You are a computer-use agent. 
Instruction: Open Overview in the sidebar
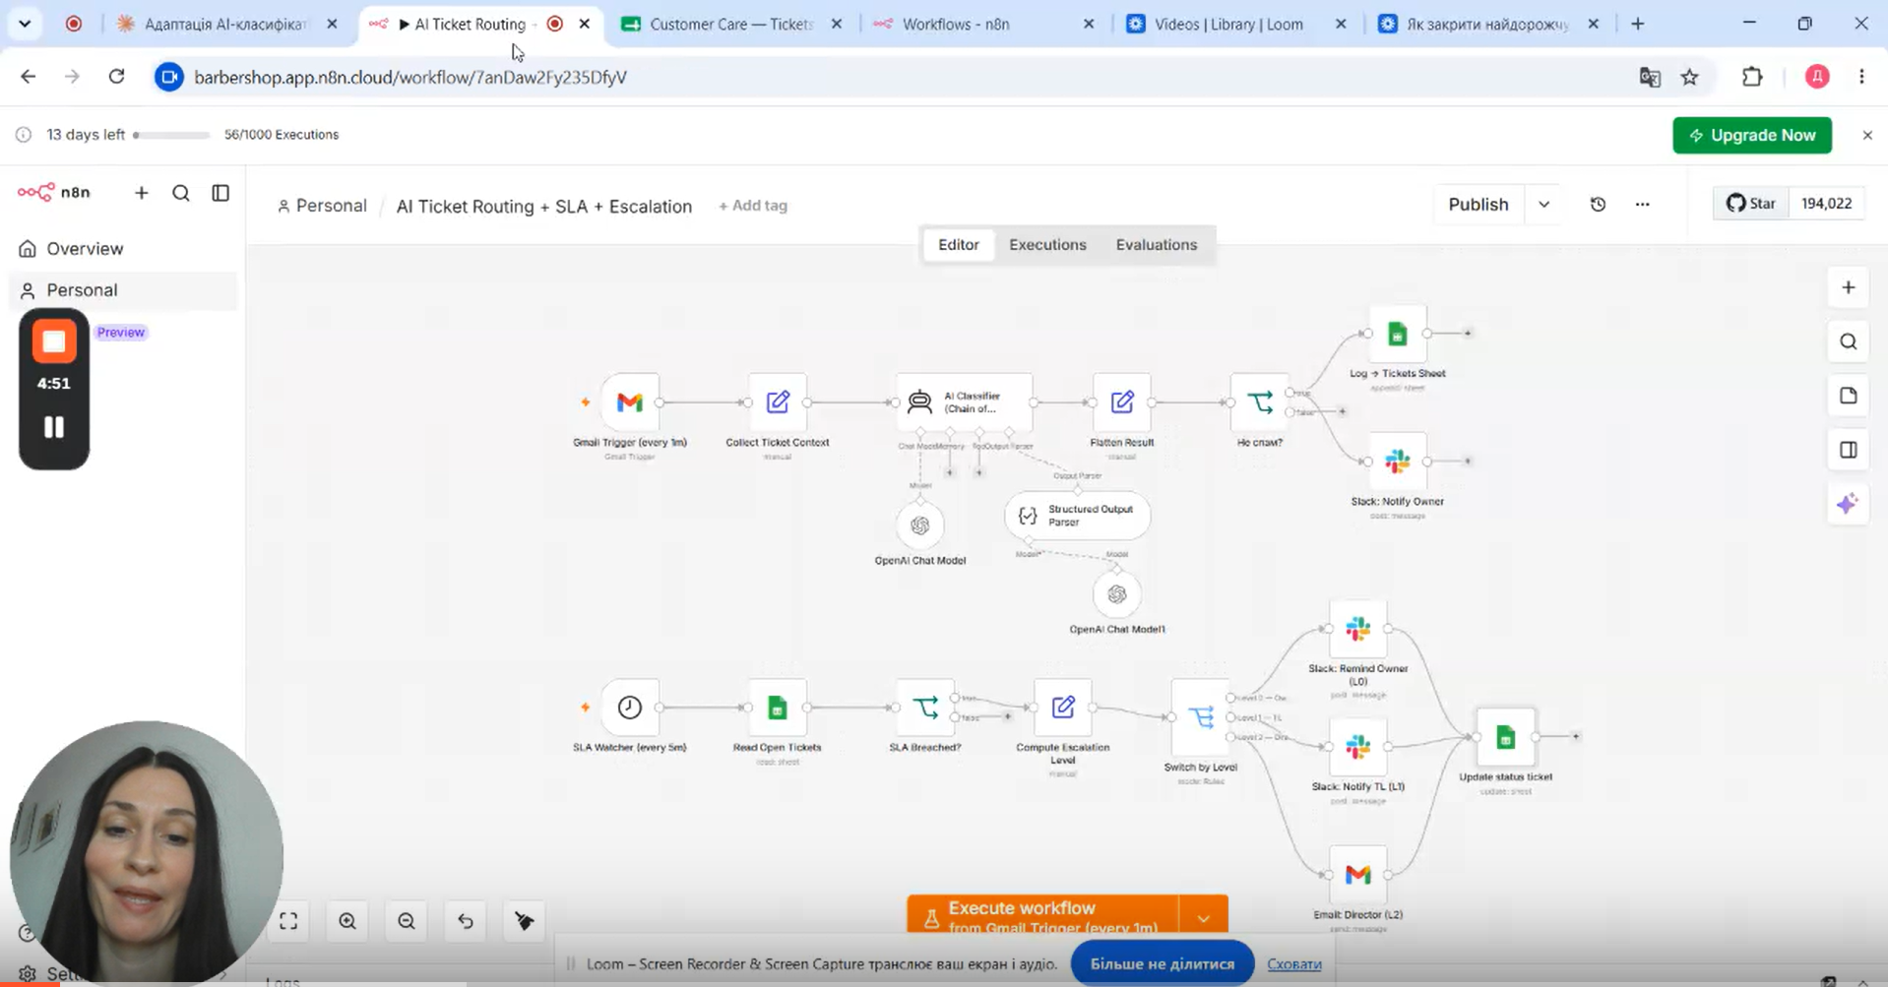123,248
